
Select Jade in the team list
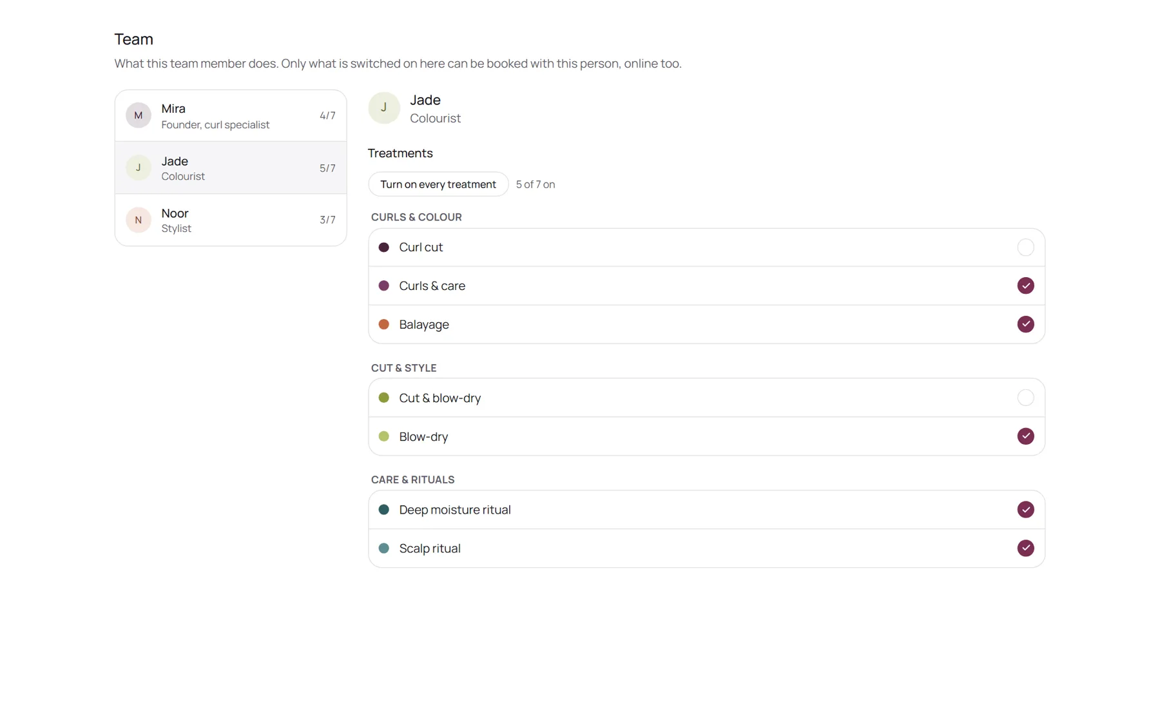click(231, 168)
